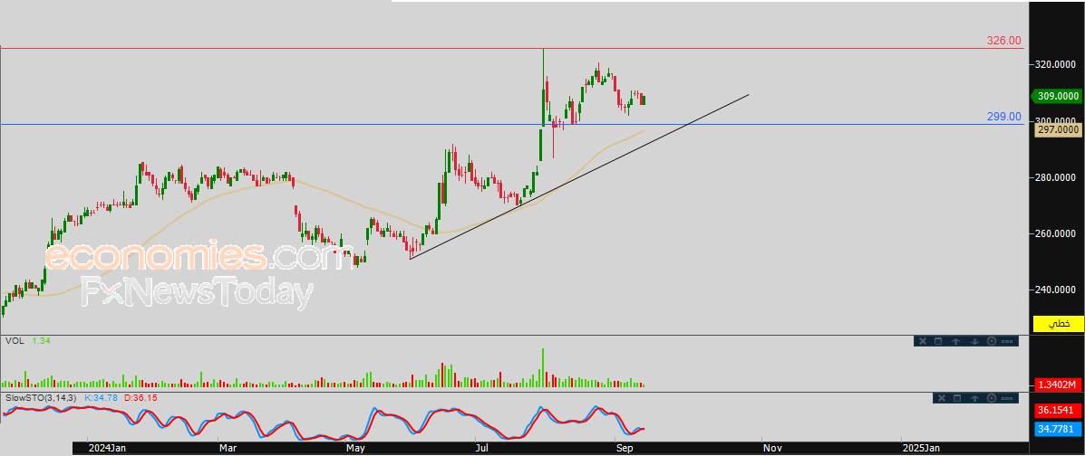The width and height of the screenshot is (1085, 456).
Task: Select the VOL indicator label
Action: 14,340
